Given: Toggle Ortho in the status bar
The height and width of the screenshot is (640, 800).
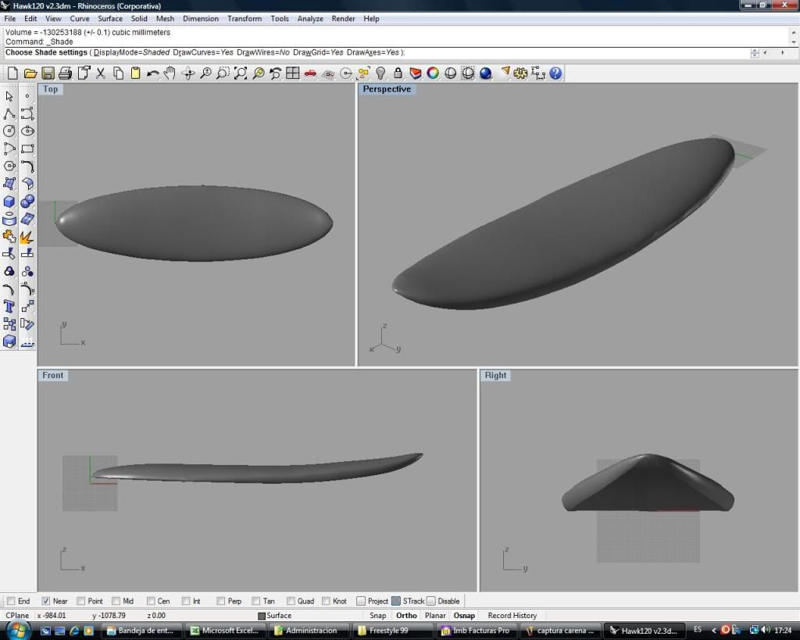Looking at the screenshot, I should click(406, 616).
